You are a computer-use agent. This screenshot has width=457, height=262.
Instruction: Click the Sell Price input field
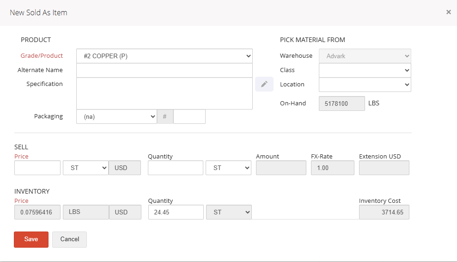click(x=37, y=168)
